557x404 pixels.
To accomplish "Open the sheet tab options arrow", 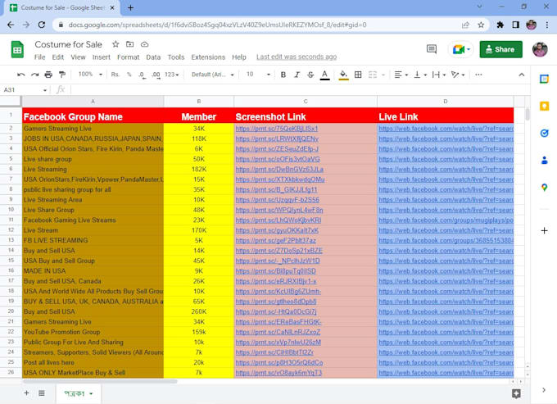I will [x=91, y=393].
